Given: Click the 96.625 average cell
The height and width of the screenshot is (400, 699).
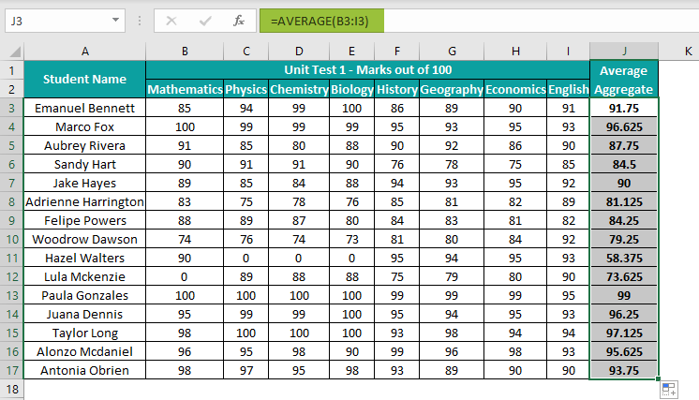Looking at the screenshot, I should (624, 127).
